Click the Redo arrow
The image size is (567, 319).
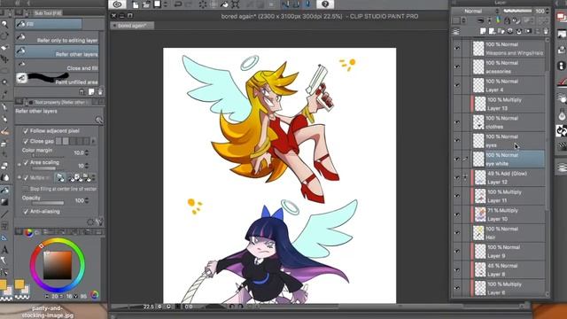tap(189, 4)
